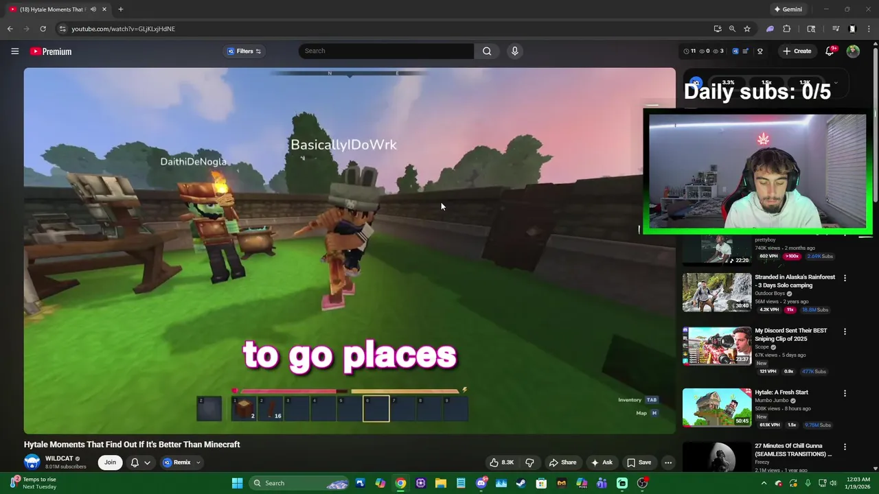The image size is (879, 494).
Task: Show hidden system tray icons chevron
Action: point(764,483)
